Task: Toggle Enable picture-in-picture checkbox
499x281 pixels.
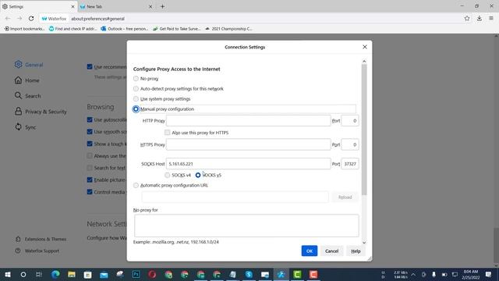Action: pos(90,180)
